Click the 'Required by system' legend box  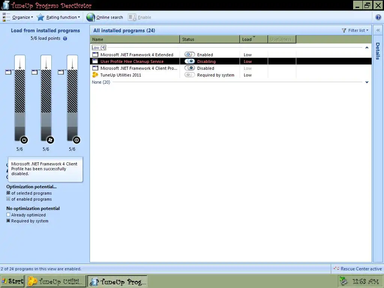tap(8, 220)
